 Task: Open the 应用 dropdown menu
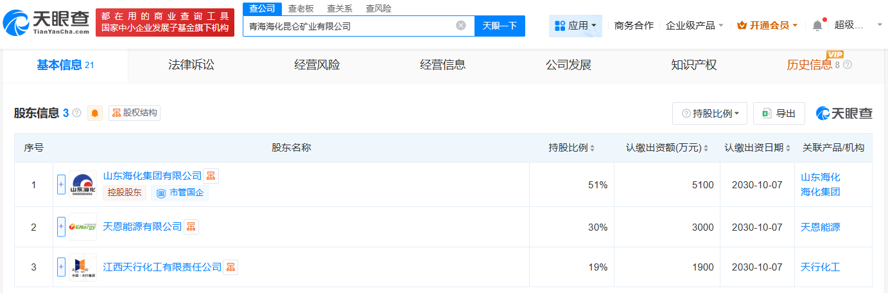(x=575, y=26)
